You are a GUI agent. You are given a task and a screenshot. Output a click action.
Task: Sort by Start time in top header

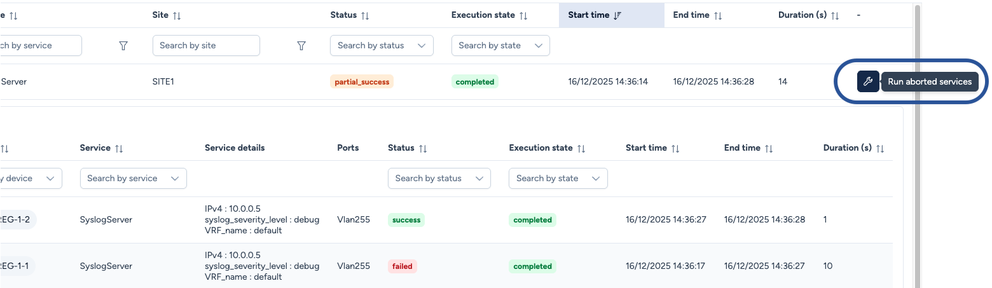coord(617,15)
